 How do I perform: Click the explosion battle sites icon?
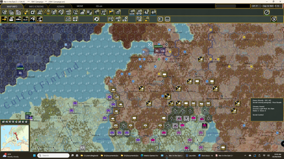(118, 12)
